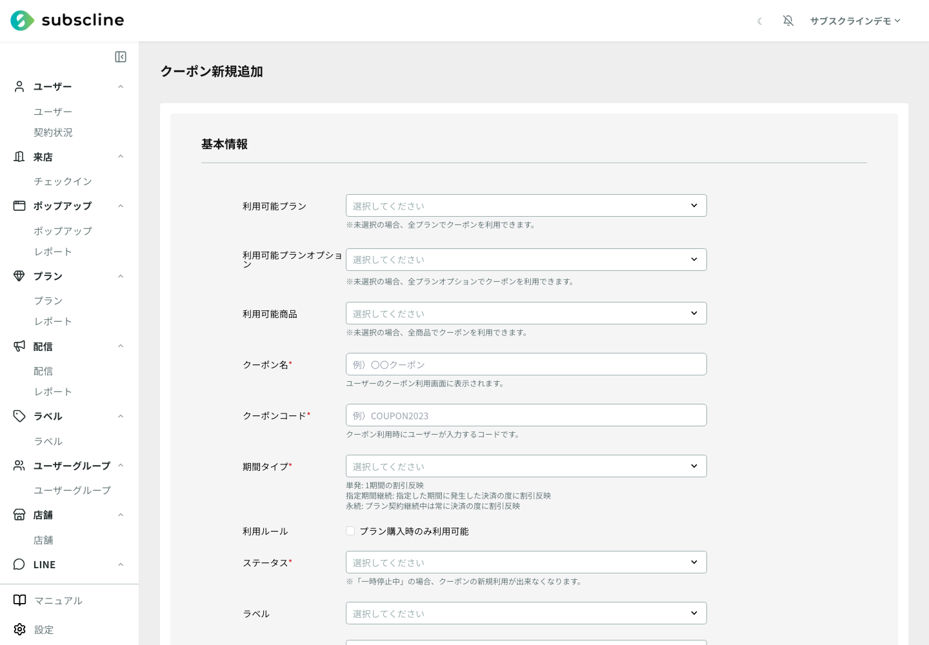Open the 利用可能商品 dropdown

click(526, 313)
